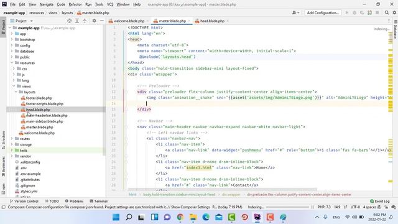Image resolution: width=398 pixels, height=224 pixels.
Task: Close the head.blade.php tab
Action: [x=228, y=21]
